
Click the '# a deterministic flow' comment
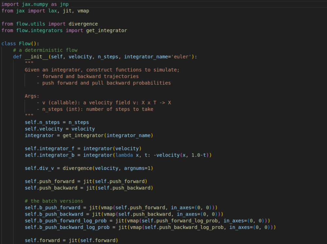click(45, 50)
